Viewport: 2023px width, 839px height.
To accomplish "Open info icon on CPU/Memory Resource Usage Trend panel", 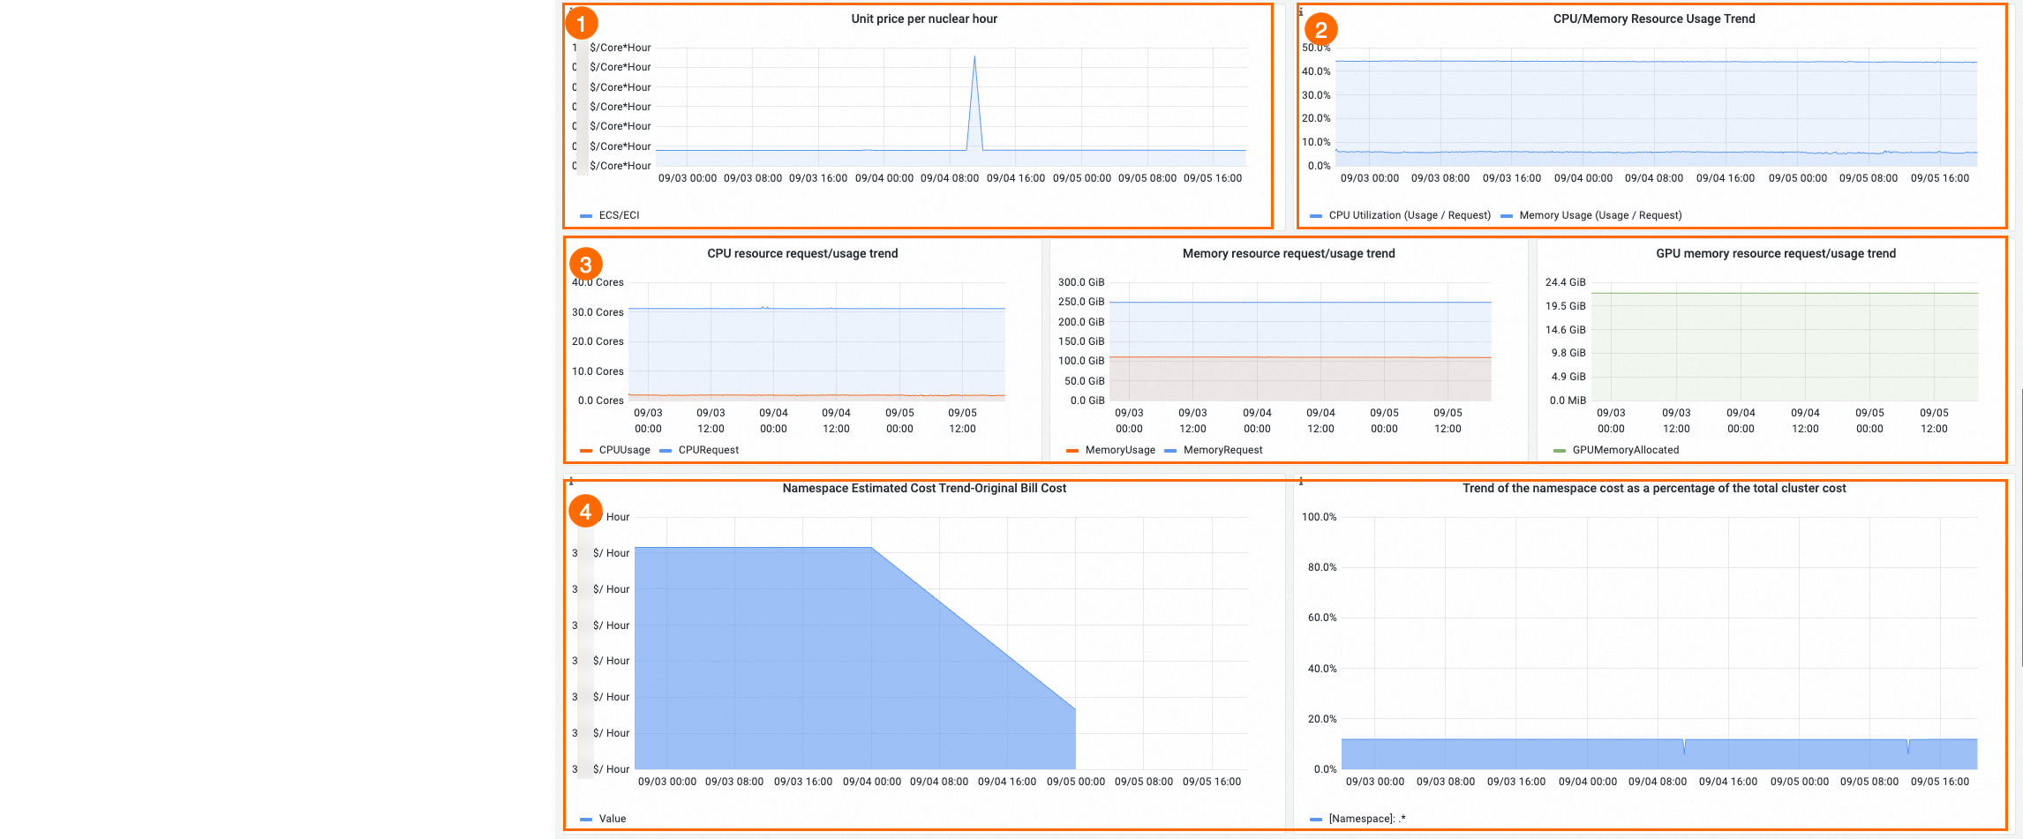I will [x=1301, y=11].
